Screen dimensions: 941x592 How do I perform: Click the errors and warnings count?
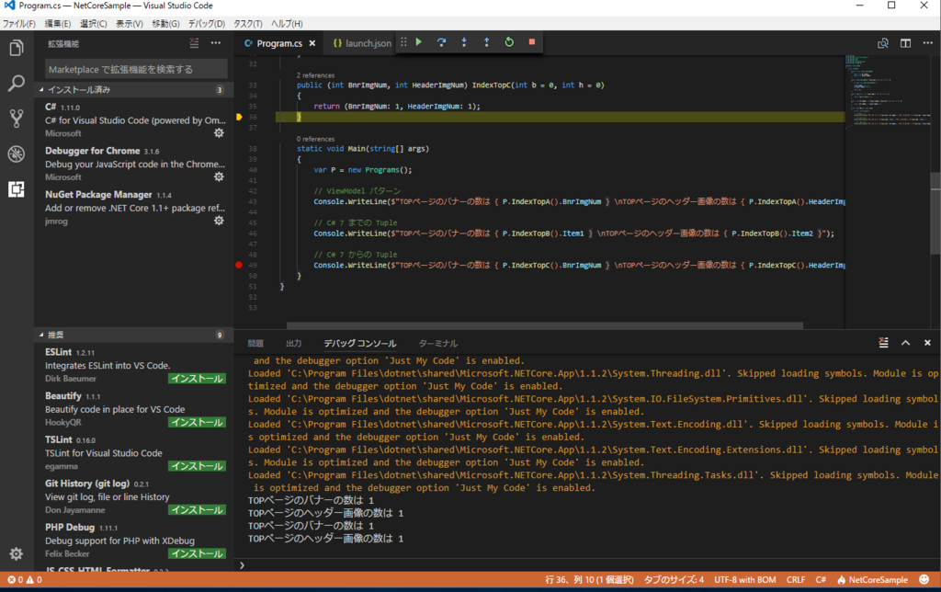click(x=25, y=579)
